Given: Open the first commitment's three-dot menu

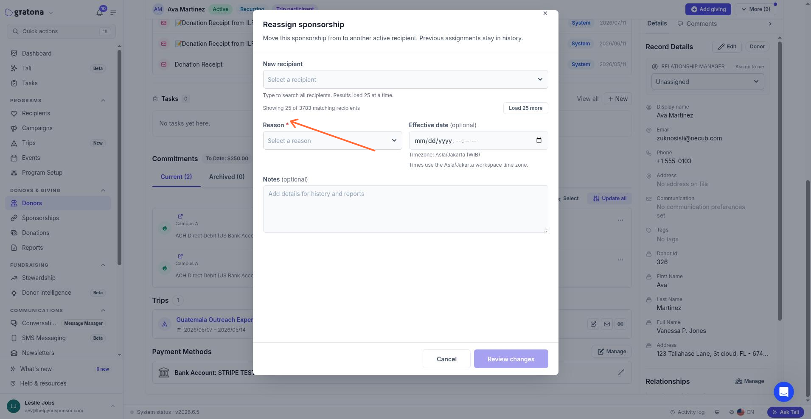Looking at the screenshot, I should coord(620,220).
